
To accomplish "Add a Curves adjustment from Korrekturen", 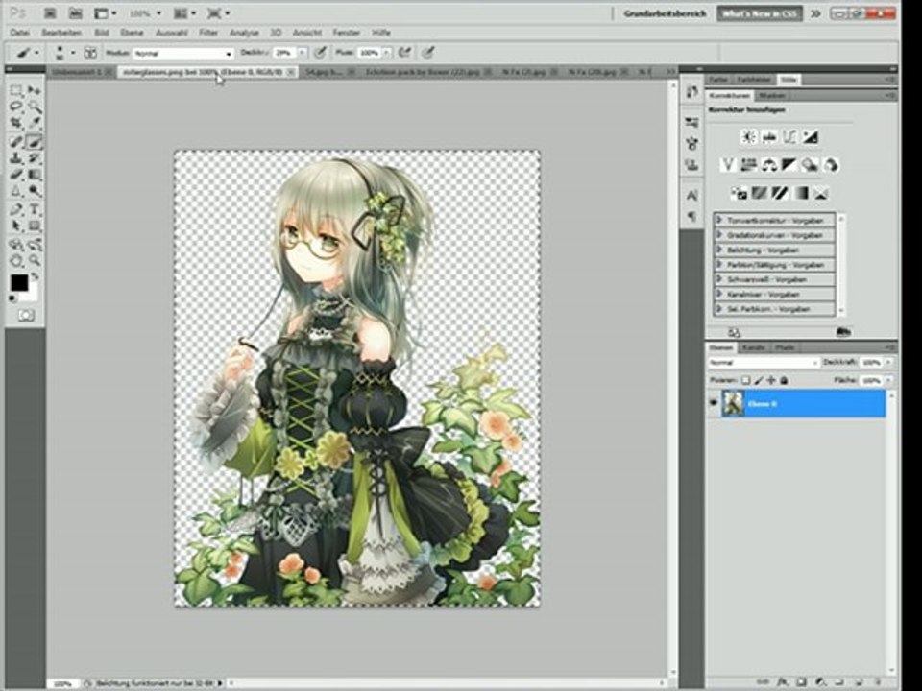I will (x=789, y=137).
